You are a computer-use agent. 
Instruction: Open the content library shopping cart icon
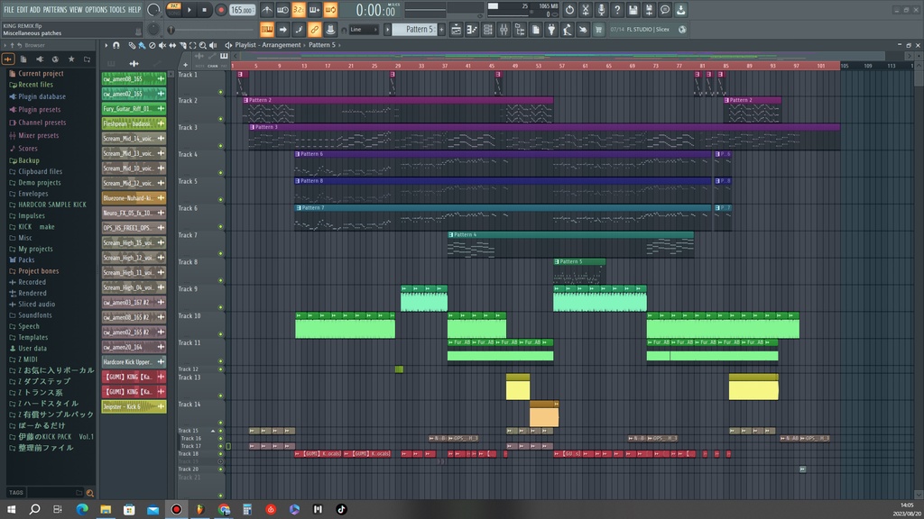[599, 30]
